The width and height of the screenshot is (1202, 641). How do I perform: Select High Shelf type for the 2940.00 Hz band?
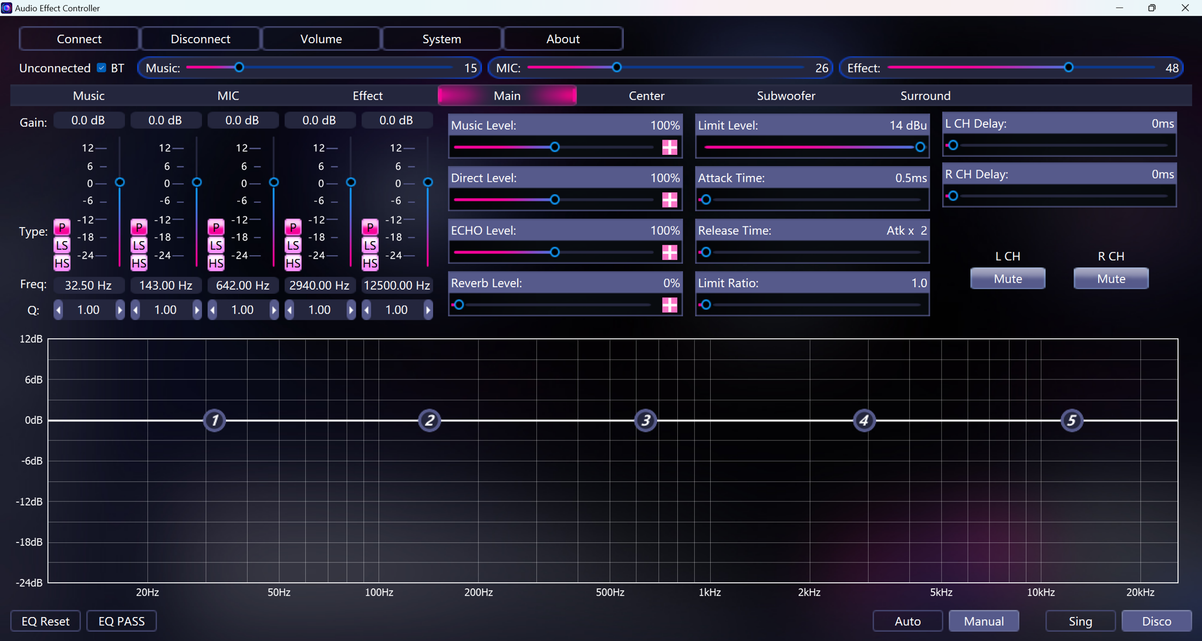(x=293, y=263)
